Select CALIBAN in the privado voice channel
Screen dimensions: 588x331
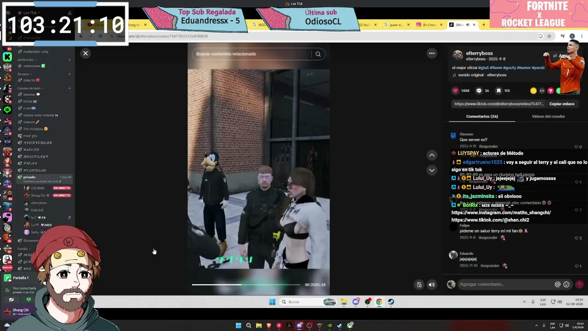click(38, 188)
